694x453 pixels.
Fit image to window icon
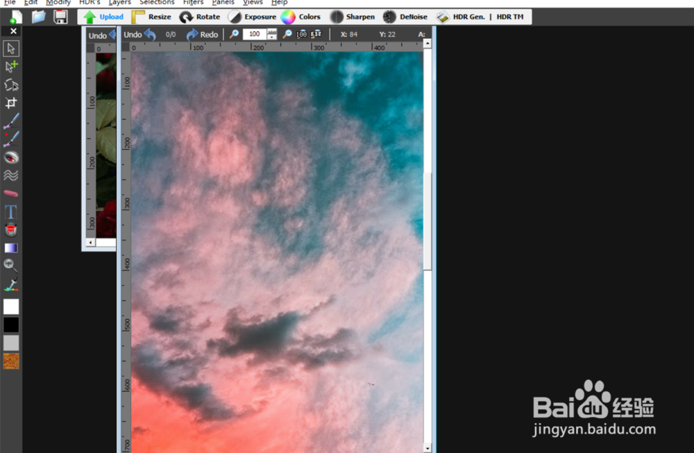tap(316, 34)
